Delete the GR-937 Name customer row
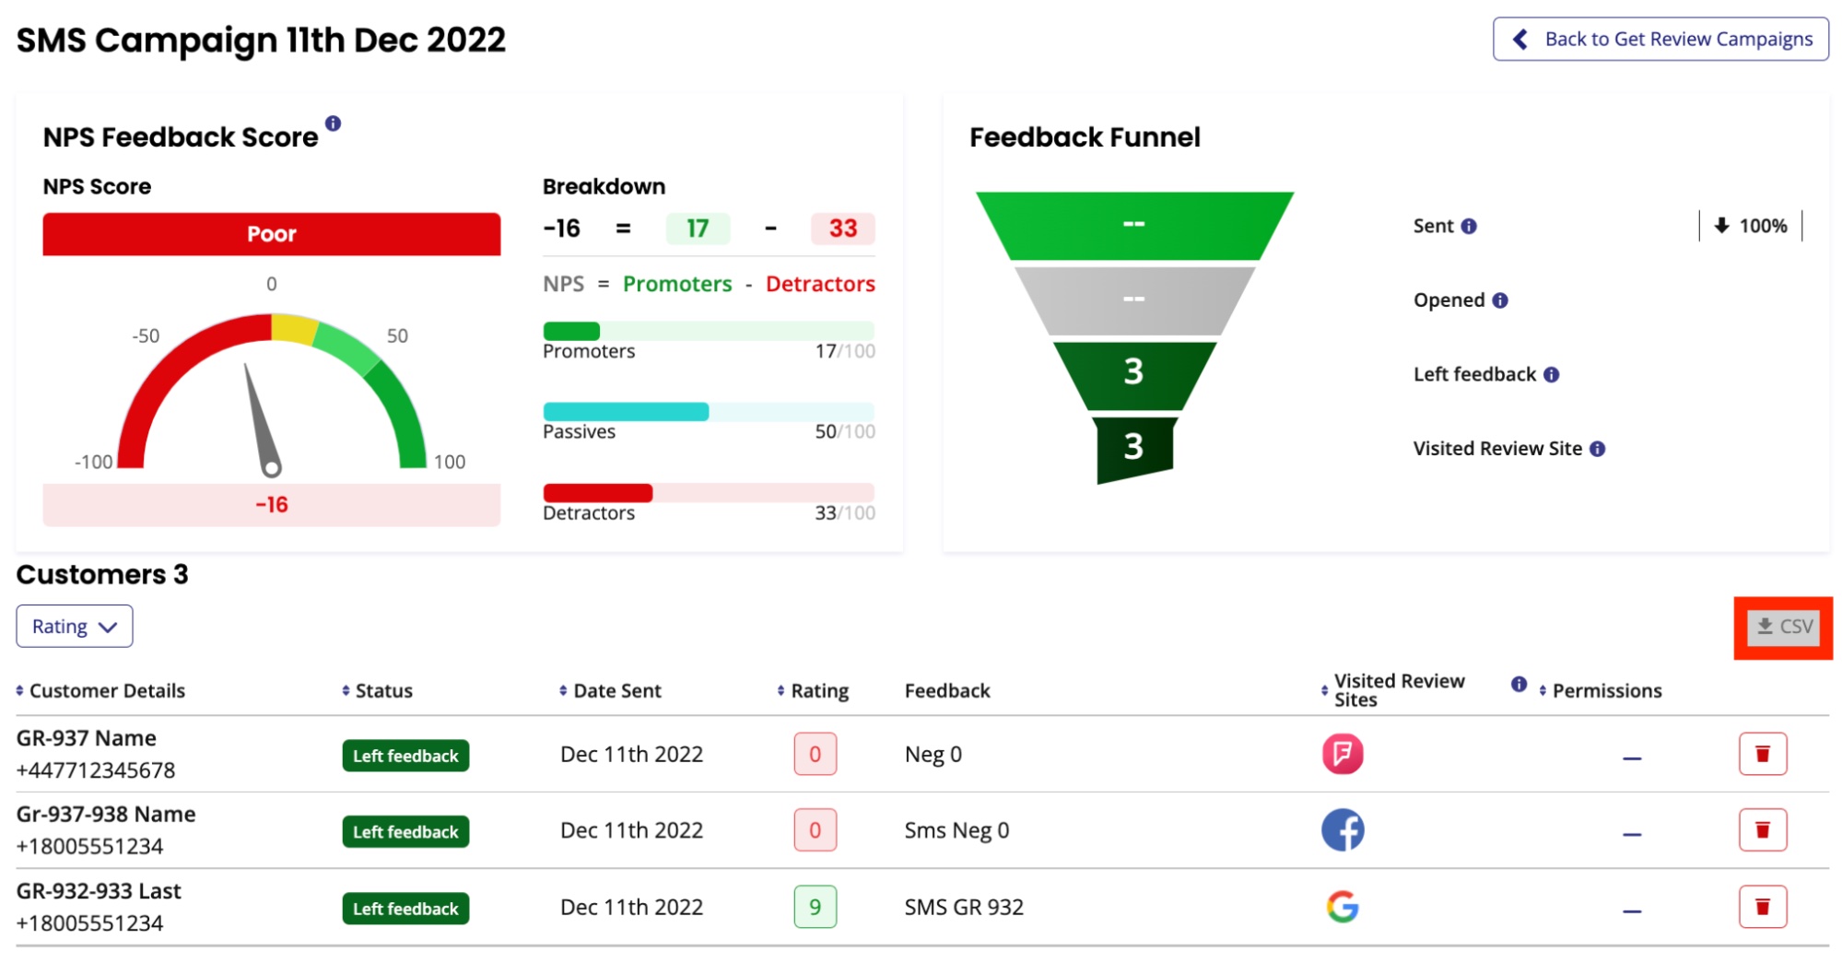1842x963 pixels. (x=1762, y=754)
